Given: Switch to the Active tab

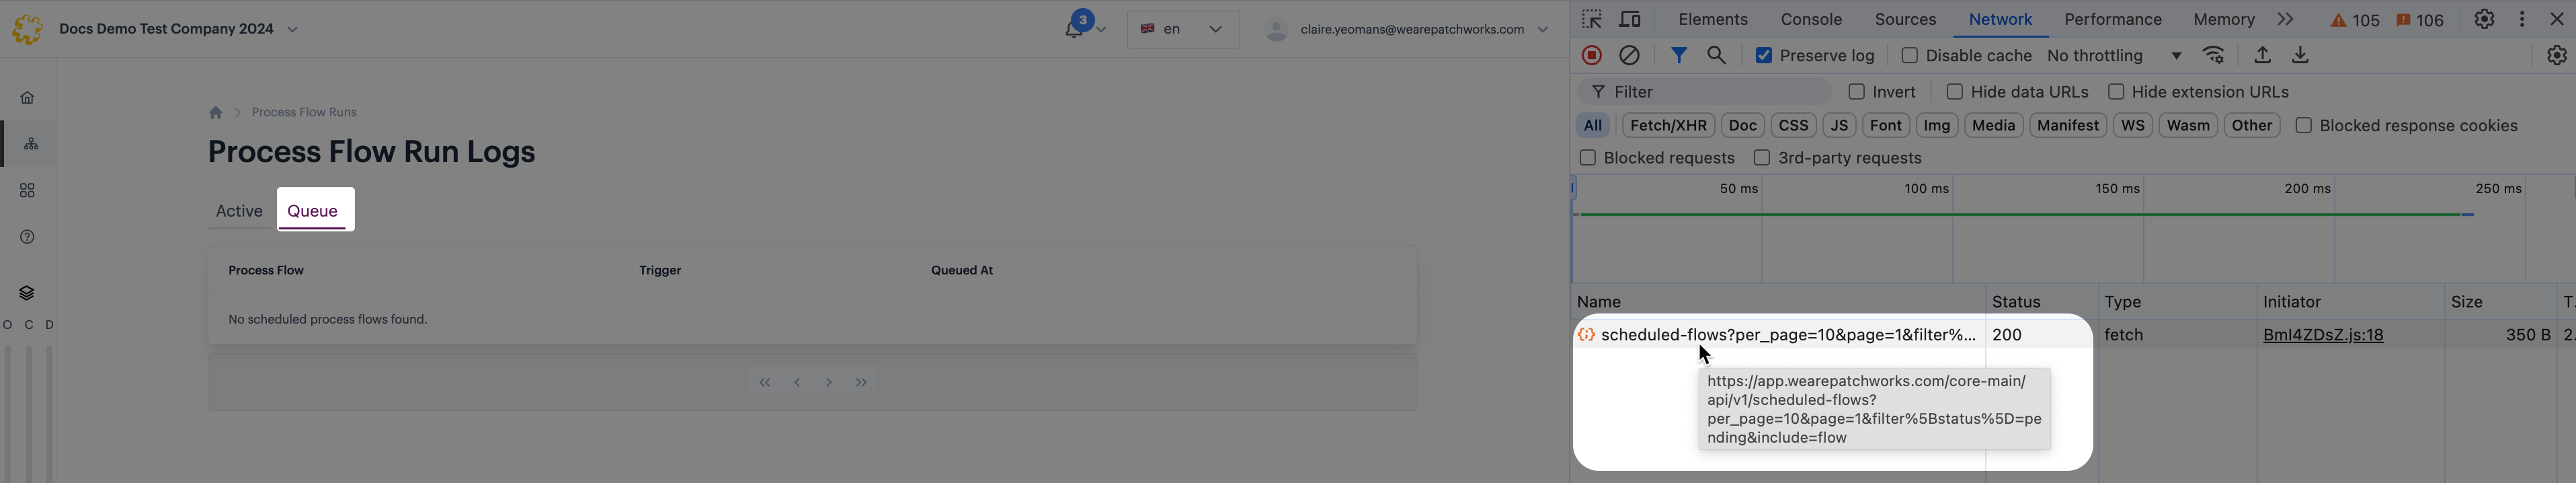Looking at the screenshot, I should click(239, 211).
